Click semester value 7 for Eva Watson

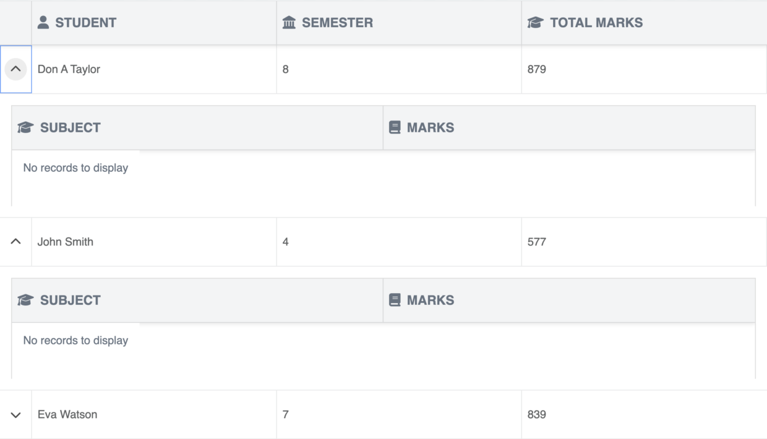pos(286,415)
